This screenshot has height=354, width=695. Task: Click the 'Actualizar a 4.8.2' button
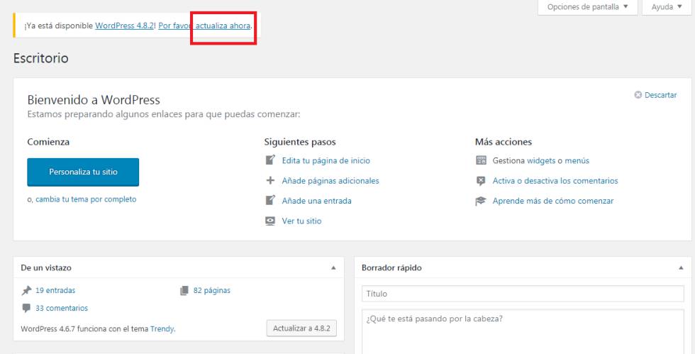coord(301,328)
